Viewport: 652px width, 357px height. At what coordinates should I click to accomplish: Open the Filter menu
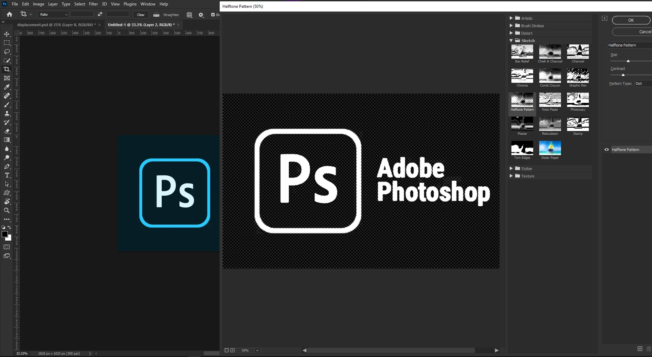(93, 4)
